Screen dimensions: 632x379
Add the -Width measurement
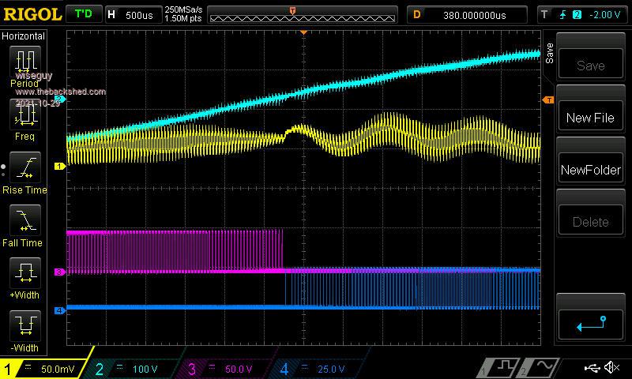[x=26, y=328]
